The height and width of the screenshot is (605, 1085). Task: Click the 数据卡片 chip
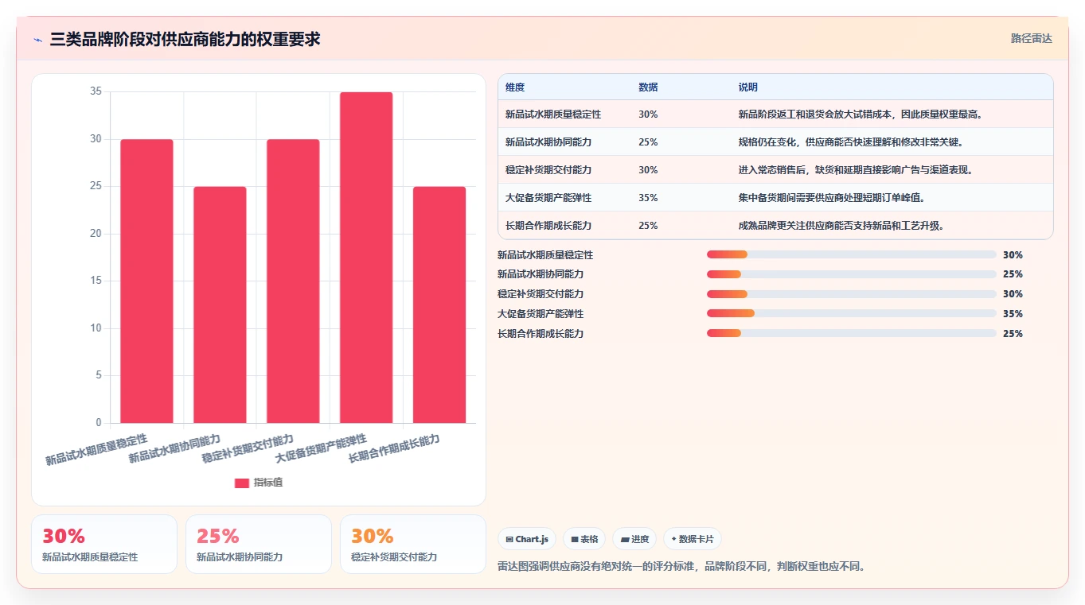click(x=693, y=539)
